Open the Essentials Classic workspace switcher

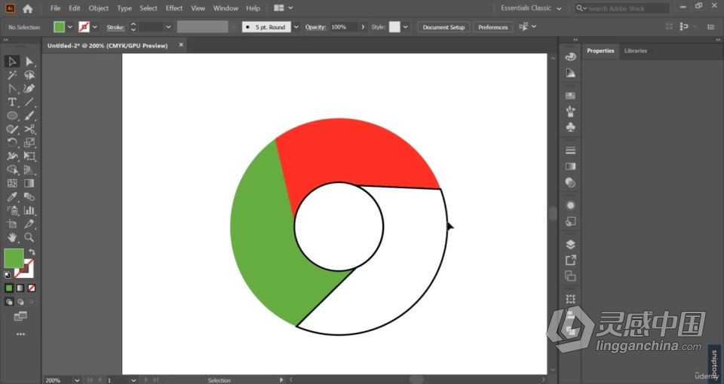(531, 8)
